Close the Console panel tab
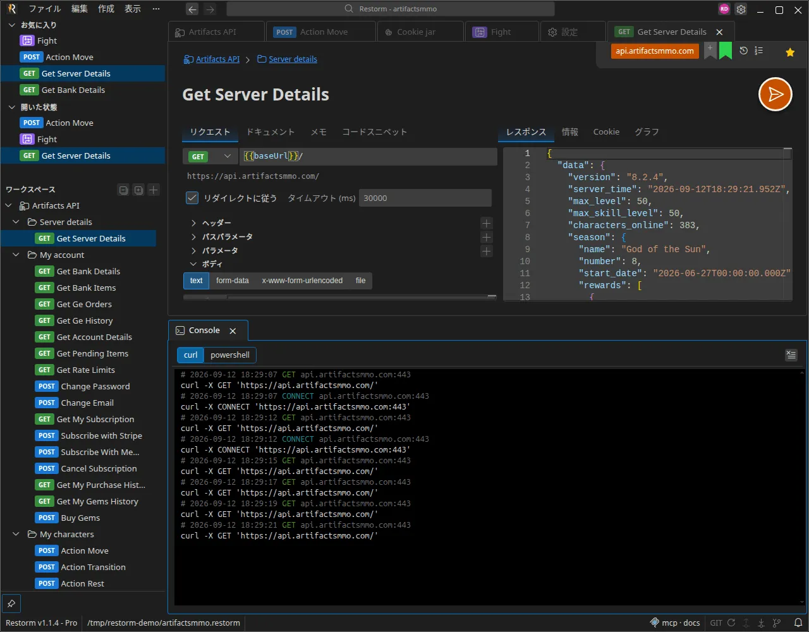The width and height of the screenshot is (809, 632). [233, 331]
